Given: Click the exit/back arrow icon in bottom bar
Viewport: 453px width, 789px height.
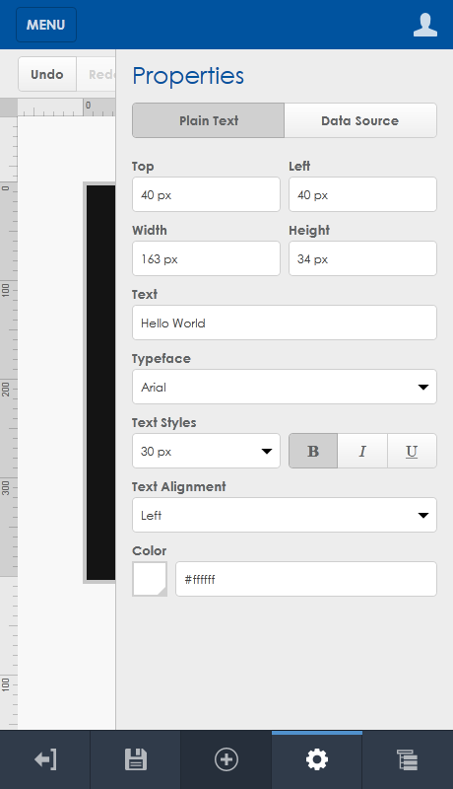Looking at the screenshot, I should click(x=45, y=759).
